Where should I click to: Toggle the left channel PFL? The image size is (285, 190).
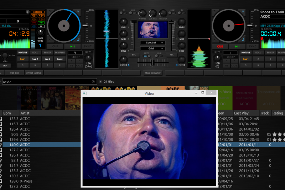tap(134, 55)
